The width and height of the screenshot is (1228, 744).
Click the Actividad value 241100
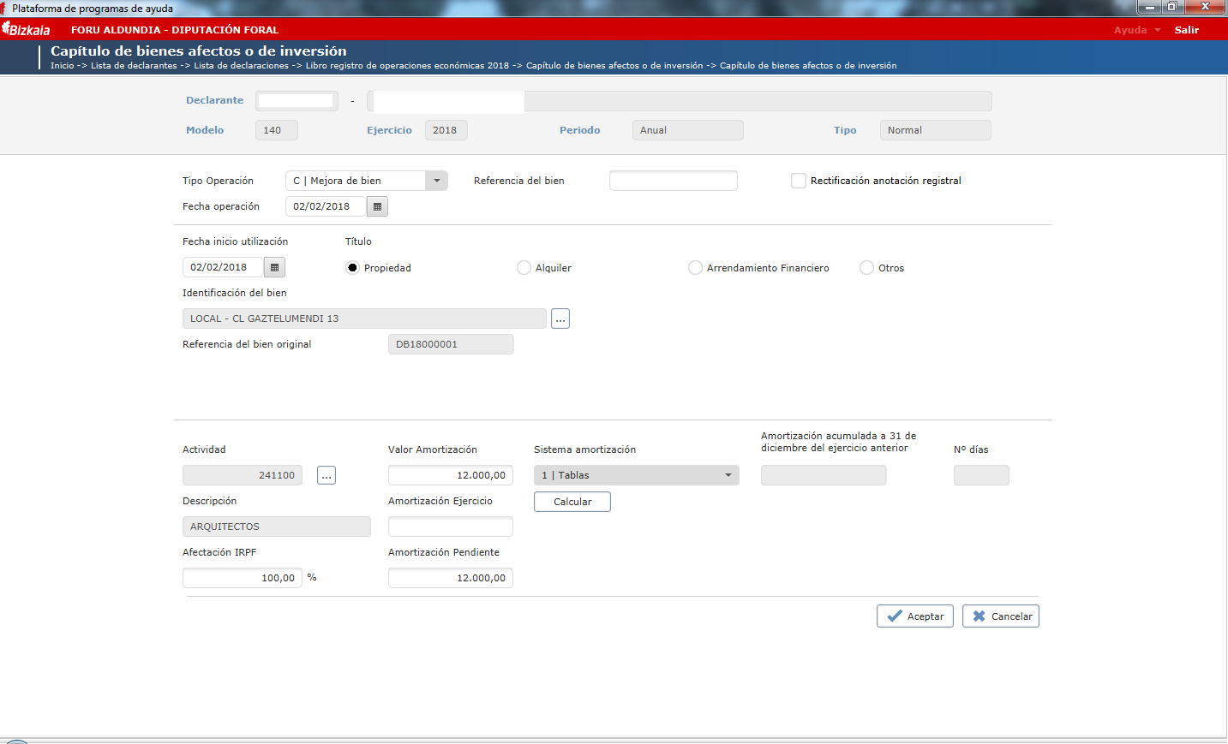tap(243, 475)
